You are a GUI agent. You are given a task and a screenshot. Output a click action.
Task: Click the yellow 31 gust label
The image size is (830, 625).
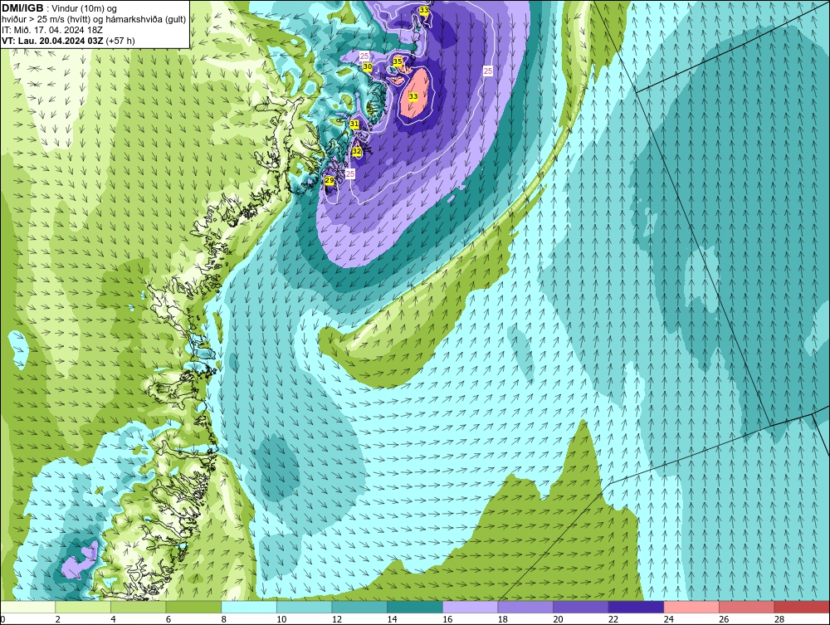pyautogui.click(x=354, y=125)
